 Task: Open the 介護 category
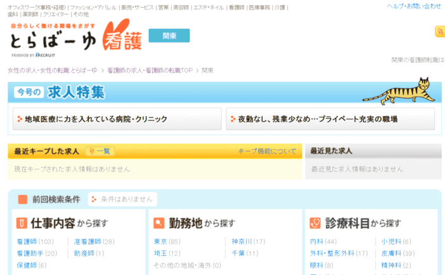(x=280, y=8)
